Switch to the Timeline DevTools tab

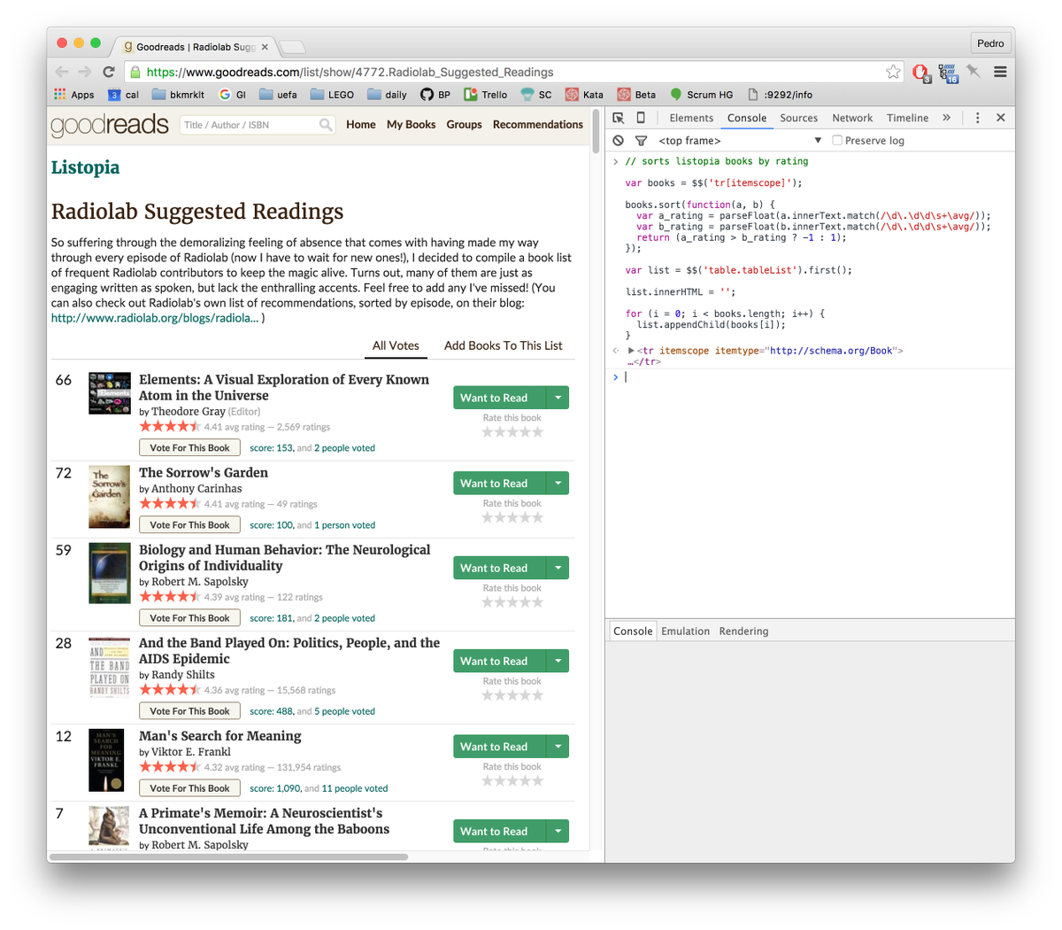(x=908, y=118)
